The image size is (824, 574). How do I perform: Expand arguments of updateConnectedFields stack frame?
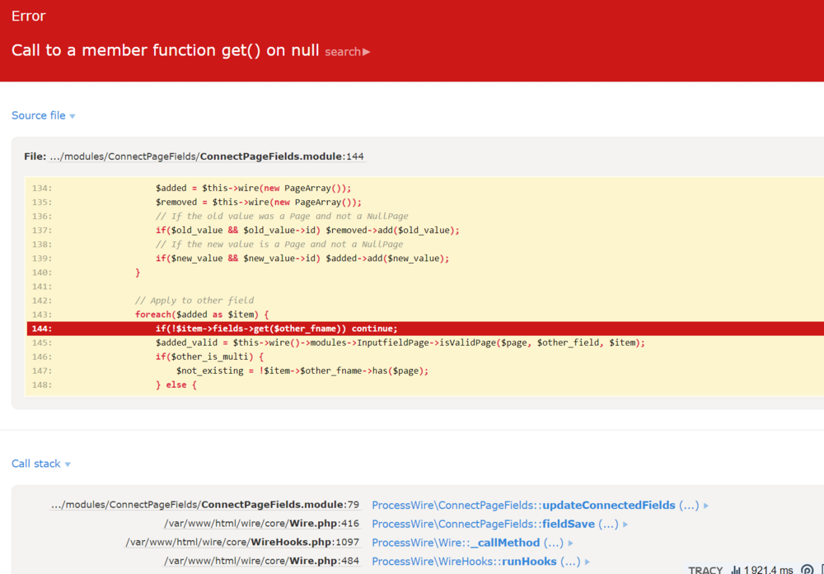click(x=707, y=505)
